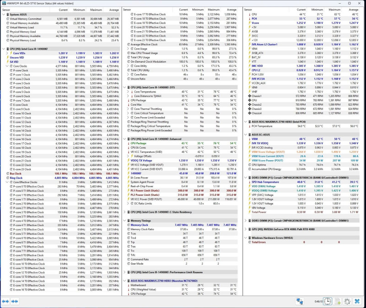Image resolution: width=366 pixels, height=308 pixels.
Task: Collapse the System: ASUS group
Action: (x=4, y=15)
